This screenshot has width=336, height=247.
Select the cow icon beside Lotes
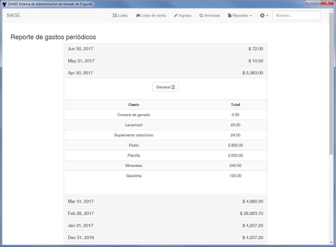(x=115, y=15)
